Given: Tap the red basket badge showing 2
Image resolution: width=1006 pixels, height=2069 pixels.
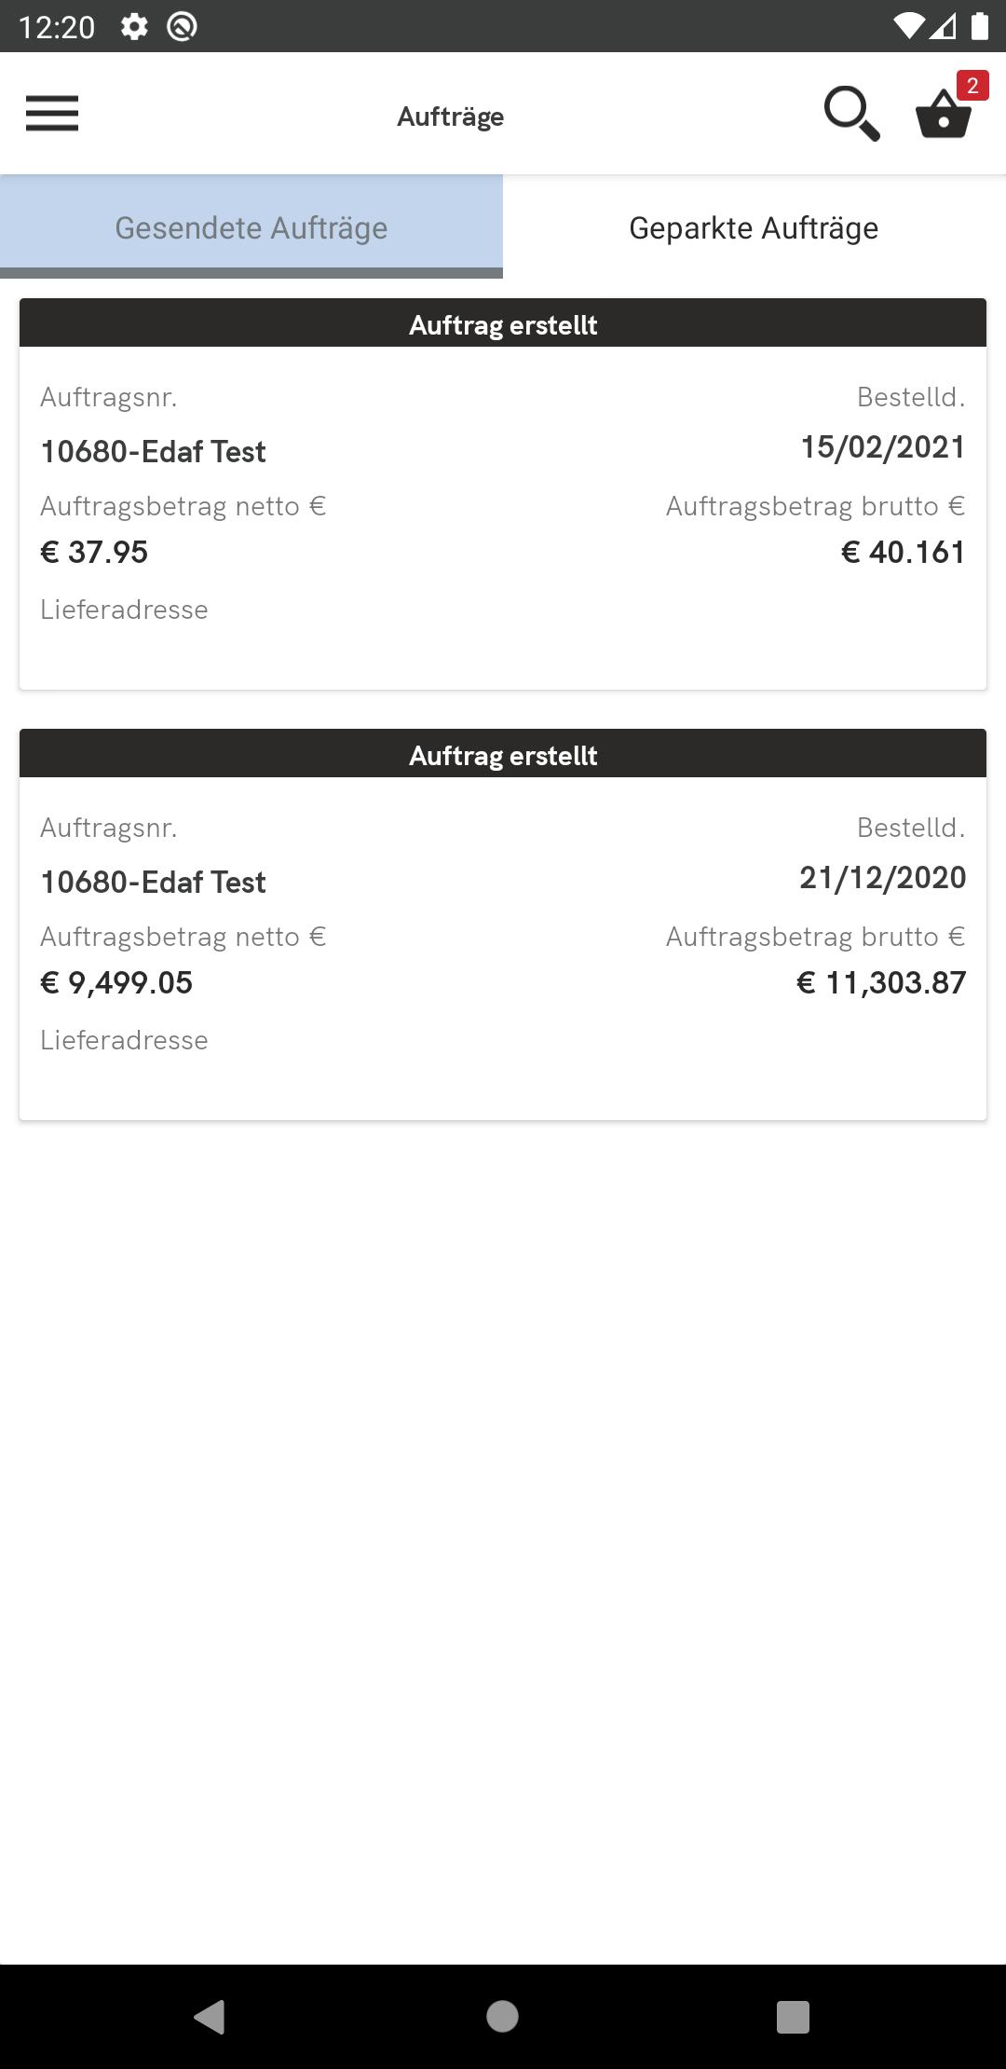Looking at the screenshot, I should click(972, 86).
